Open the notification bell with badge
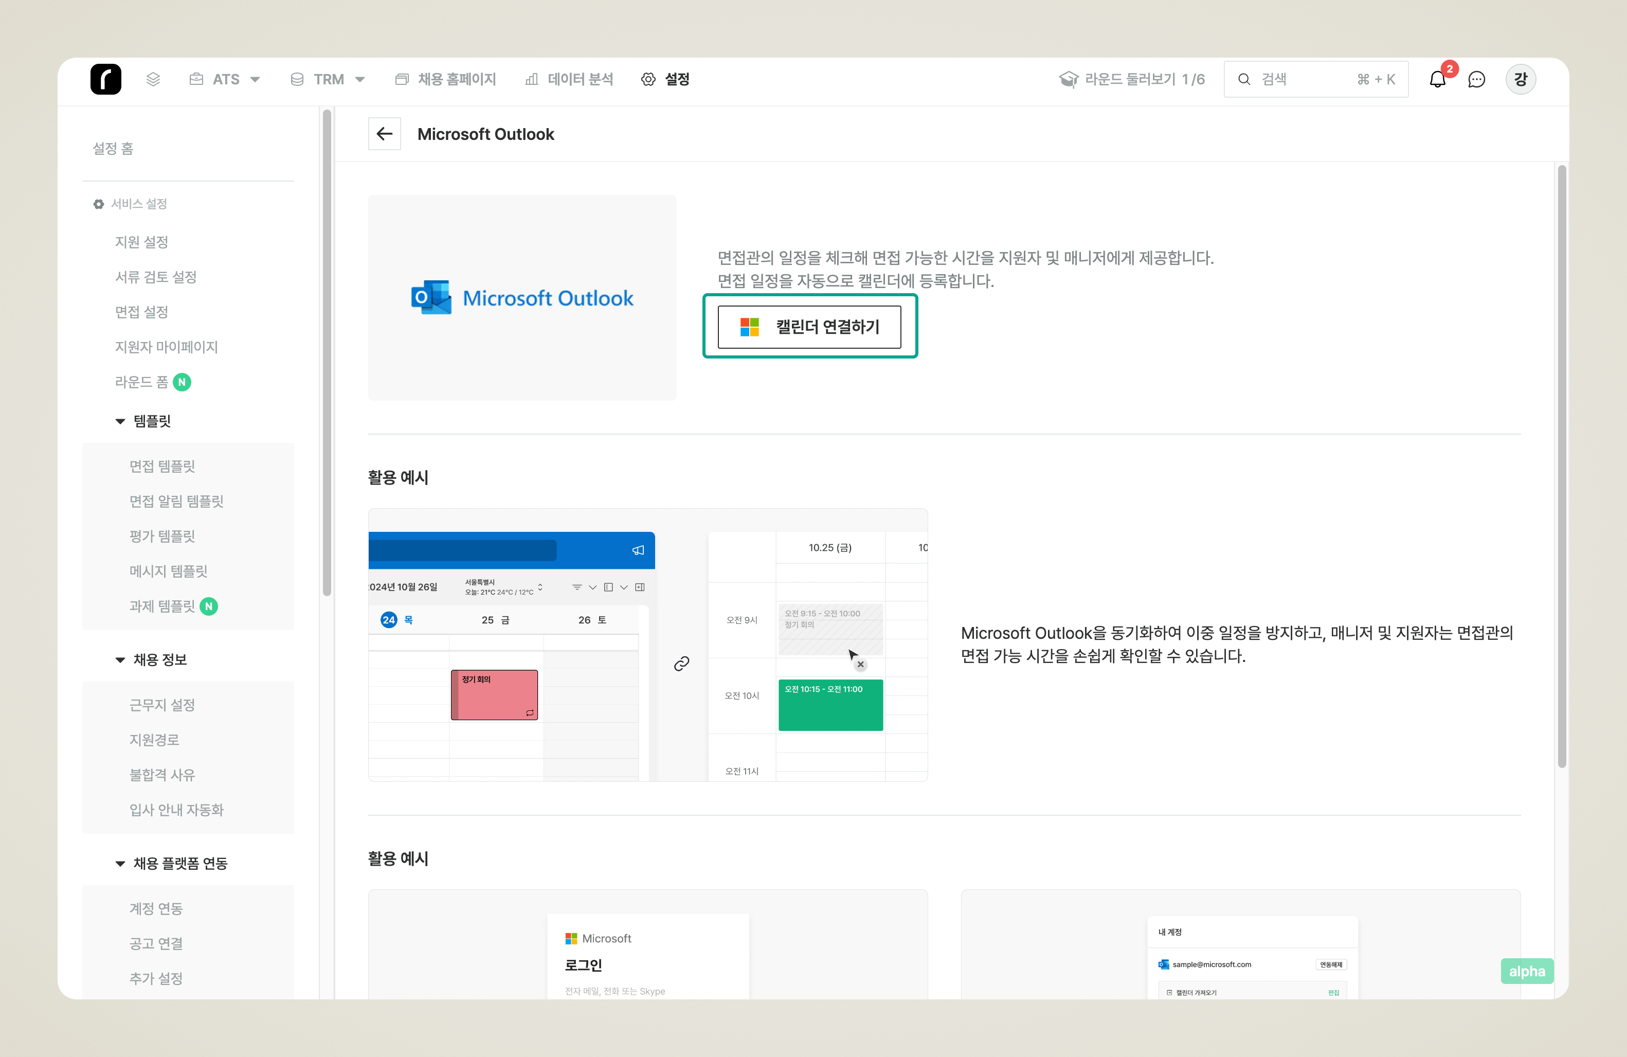 tap(1437, 79)
